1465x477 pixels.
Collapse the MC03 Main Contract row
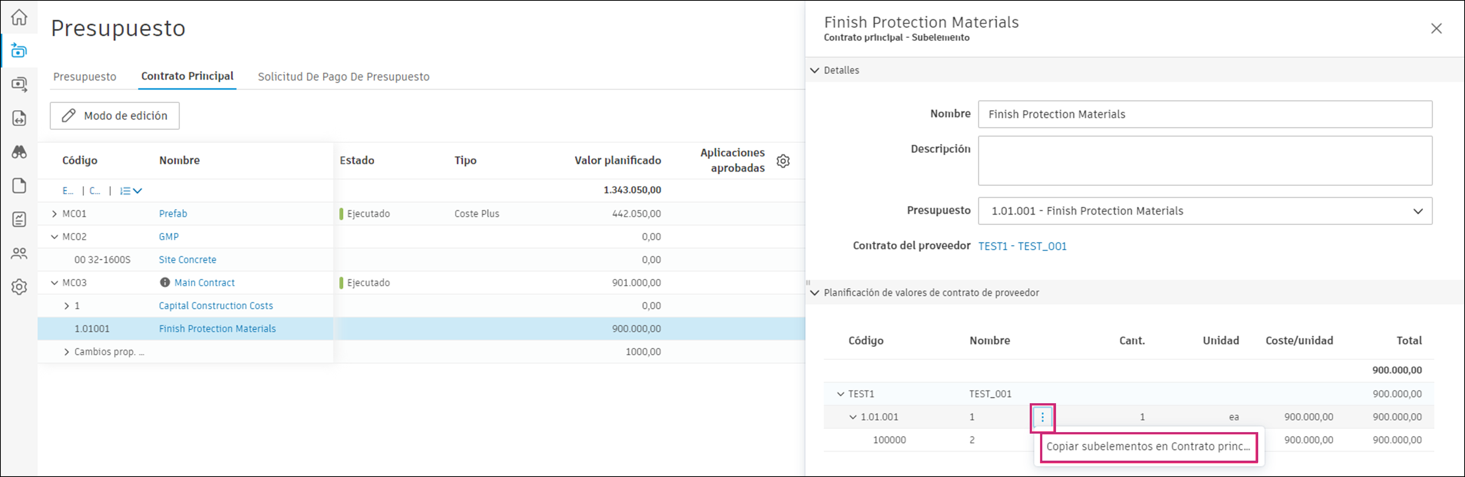54,283
